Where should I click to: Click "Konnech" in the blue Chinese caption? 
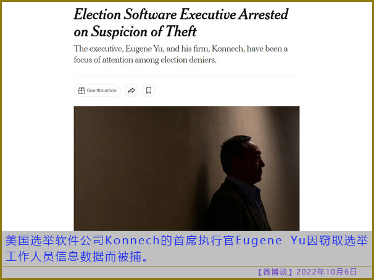(x=132, y=241)
